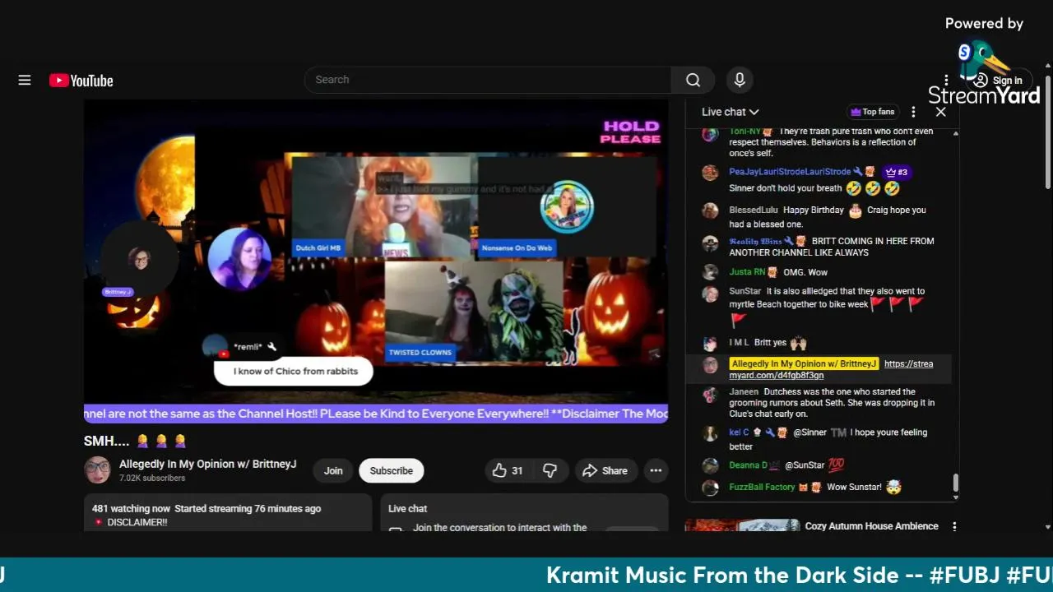Open video more actions ellipsis

[656, 470]
